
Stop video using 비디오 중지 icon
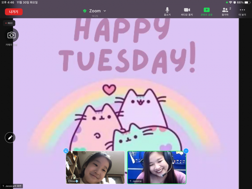(187, 11)
